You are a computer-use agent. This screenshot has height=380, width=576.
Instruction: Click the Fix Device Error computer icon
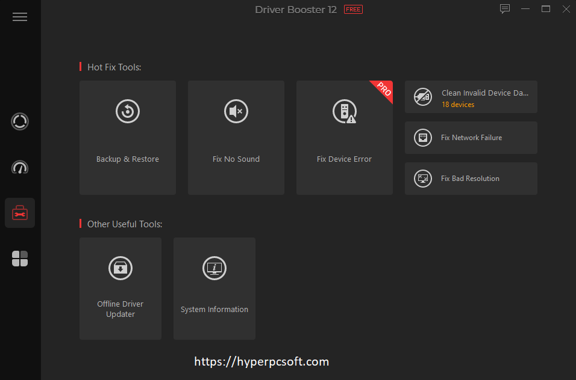point(345,111)
